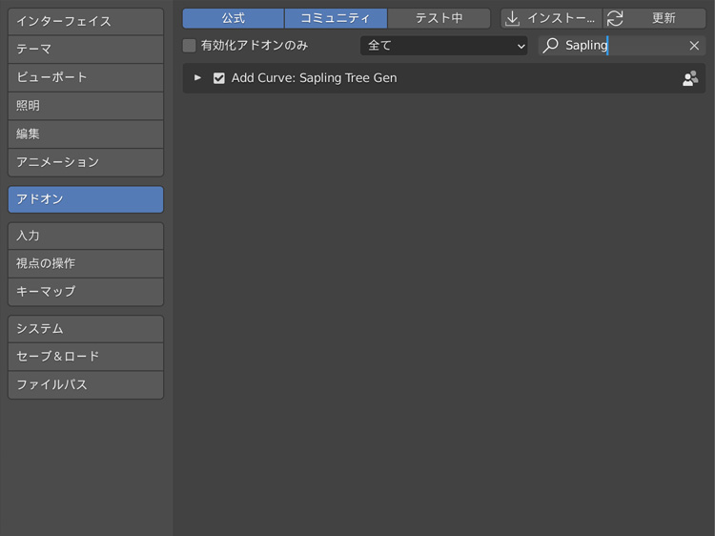715x536 pixels.
Task: Expand the Sapling Tree Gen addon details
Action: coord(197,78)
